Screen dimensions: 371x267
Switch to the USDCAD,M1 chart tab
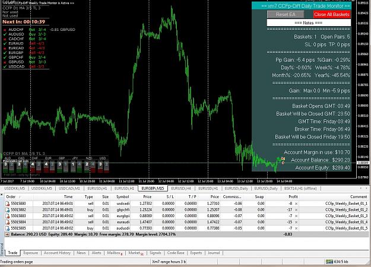69,189
